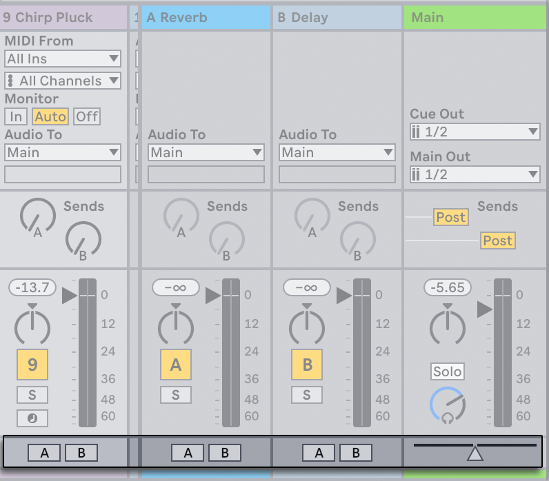549x481 pixels.
Task: Toggle the second Post switch for send B
Action: 497,240
